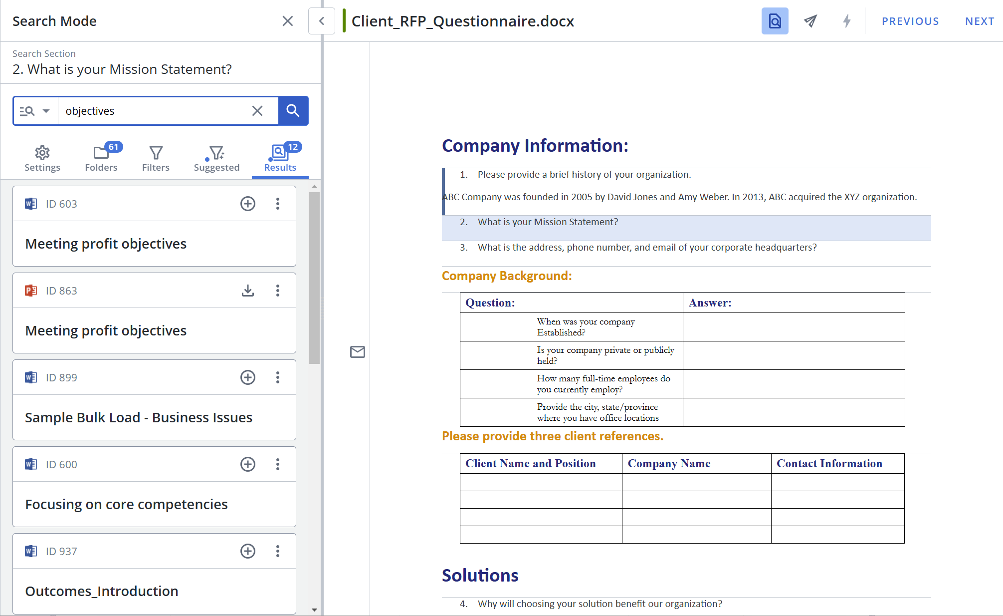The width and height of the screenshot is (1003, 616).
Task: Open more options for ID 899
Action: [x=278, y=377]
